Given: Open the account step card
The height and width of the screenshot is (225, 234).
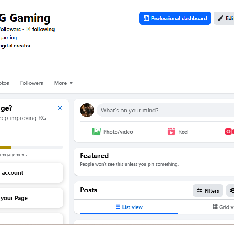Looking at the screenshot, I should pyautogui.click(x=32, y=173).
